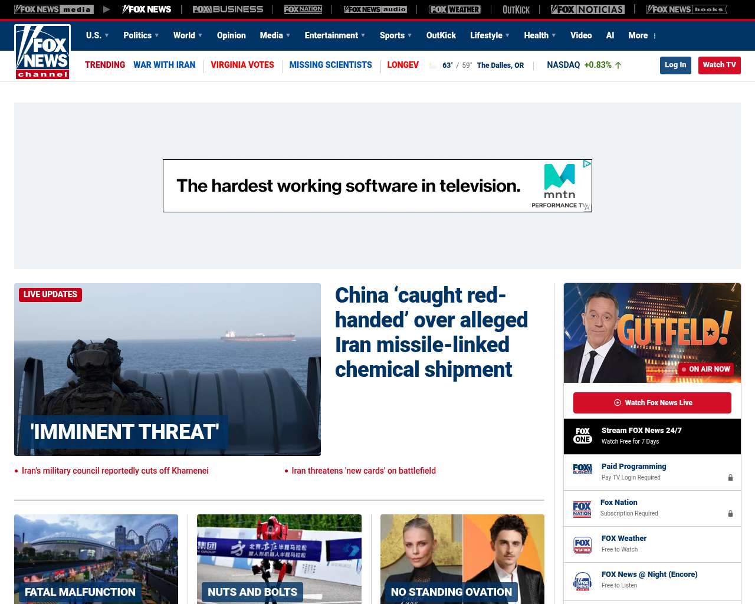Open WAR WITH IRAN trending topic
This screenshot has height=604, width=755.
[x=164, y=65]
